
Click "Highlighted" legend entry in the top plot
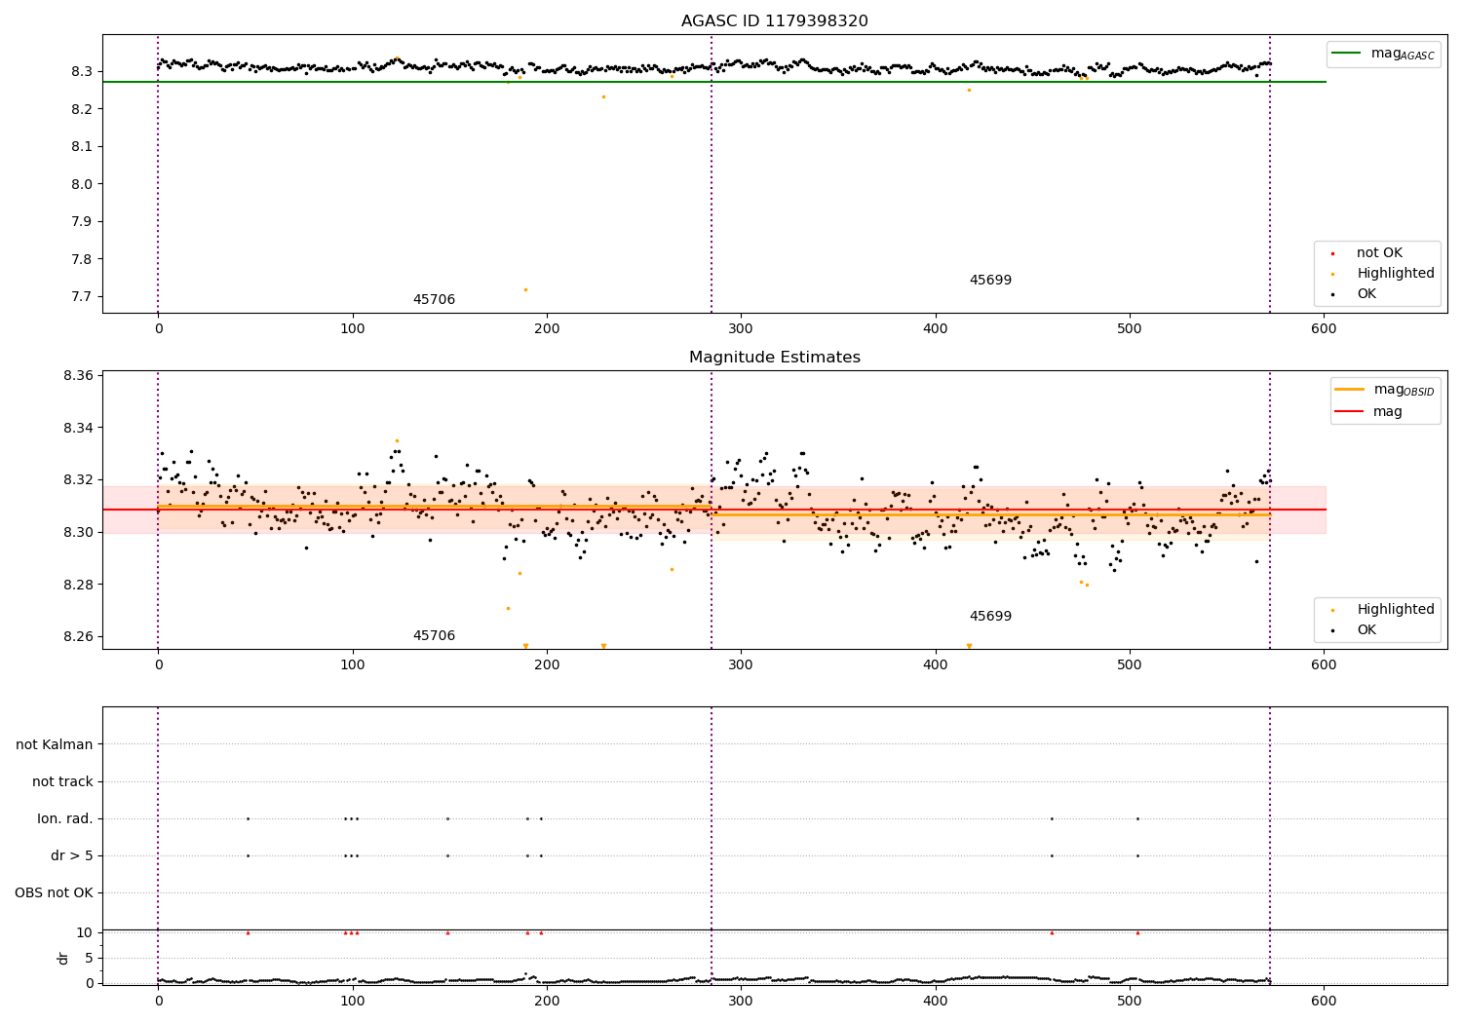point(1396,274)
